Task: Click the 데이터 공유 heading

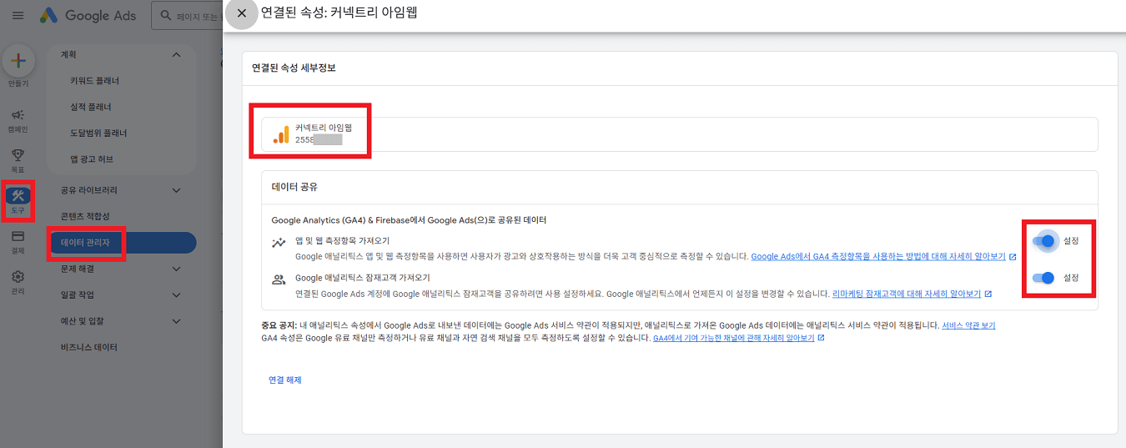Action: (294, 187)
